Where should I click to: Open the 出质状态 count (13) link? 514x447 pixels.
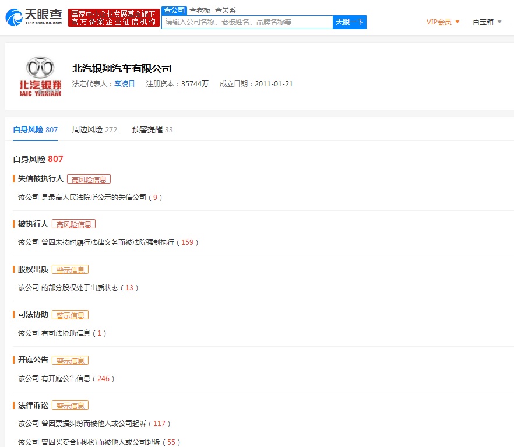click(129, 288)
